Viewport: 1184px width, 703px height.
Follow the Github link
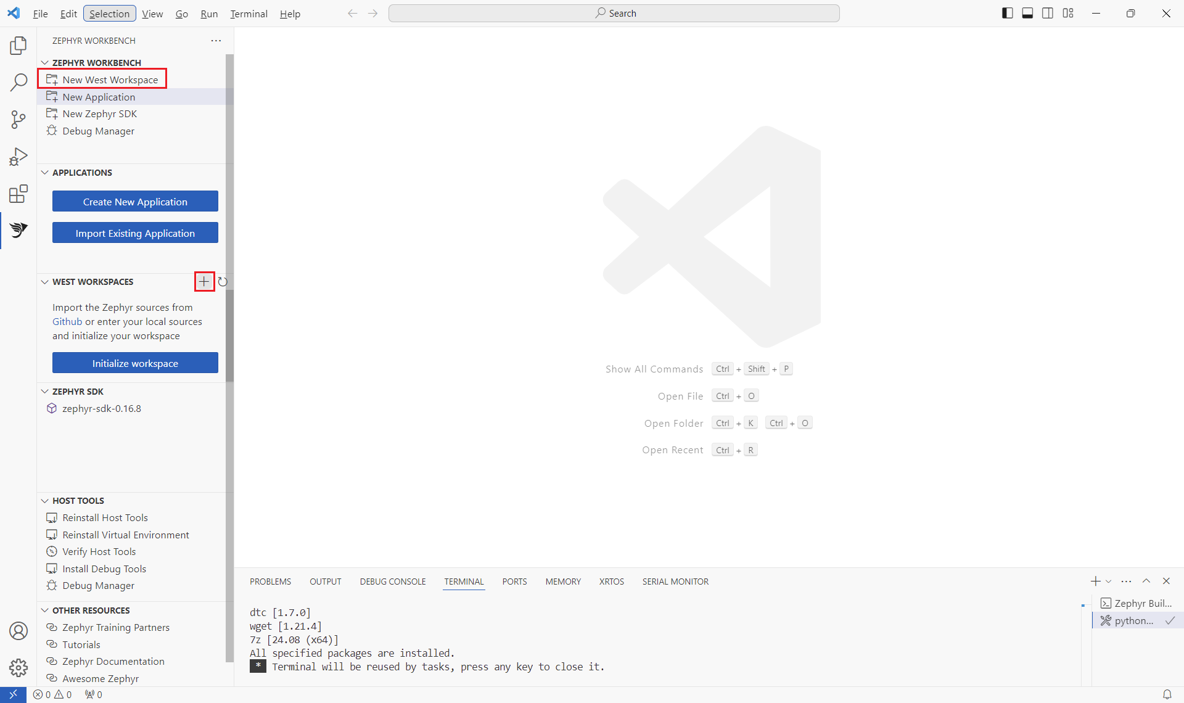[67, 321]
